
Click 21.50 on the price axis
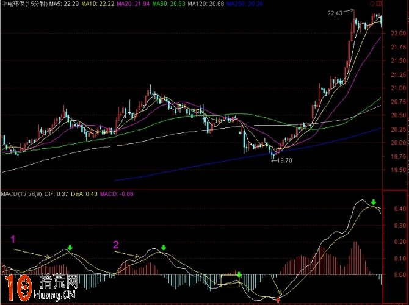(x=398, y=60)
